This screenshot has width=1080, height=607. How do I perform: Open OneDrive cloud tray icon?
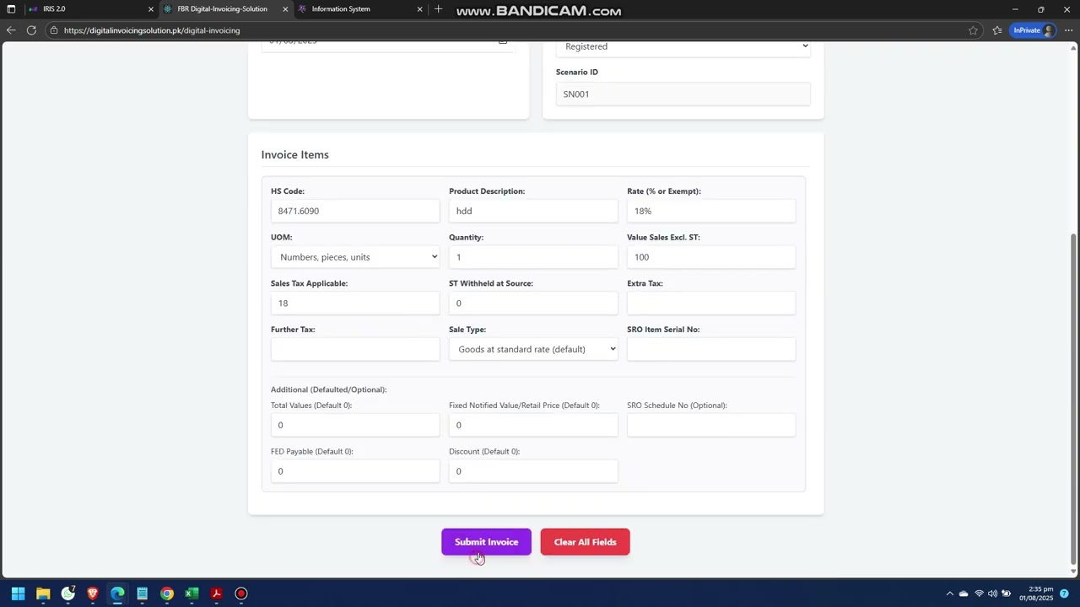(964, 594)
